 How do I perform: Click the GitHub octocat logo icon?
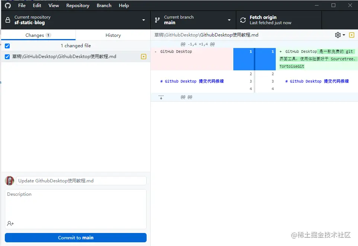pos(8,6)
